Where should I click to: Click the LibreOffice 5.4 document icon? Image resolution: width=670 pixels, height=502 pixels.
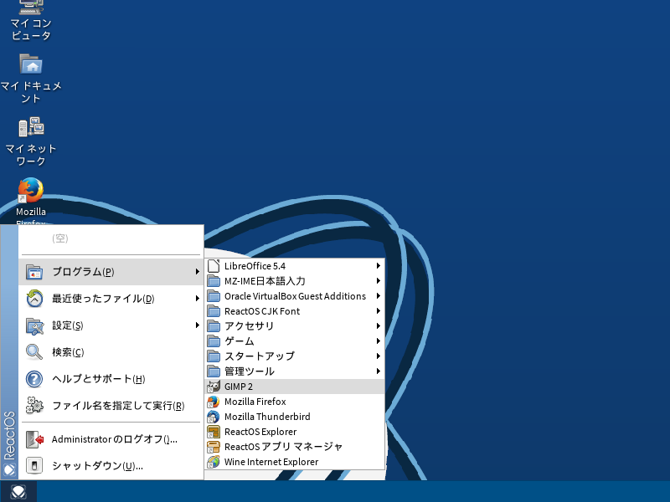pos(214,266)
